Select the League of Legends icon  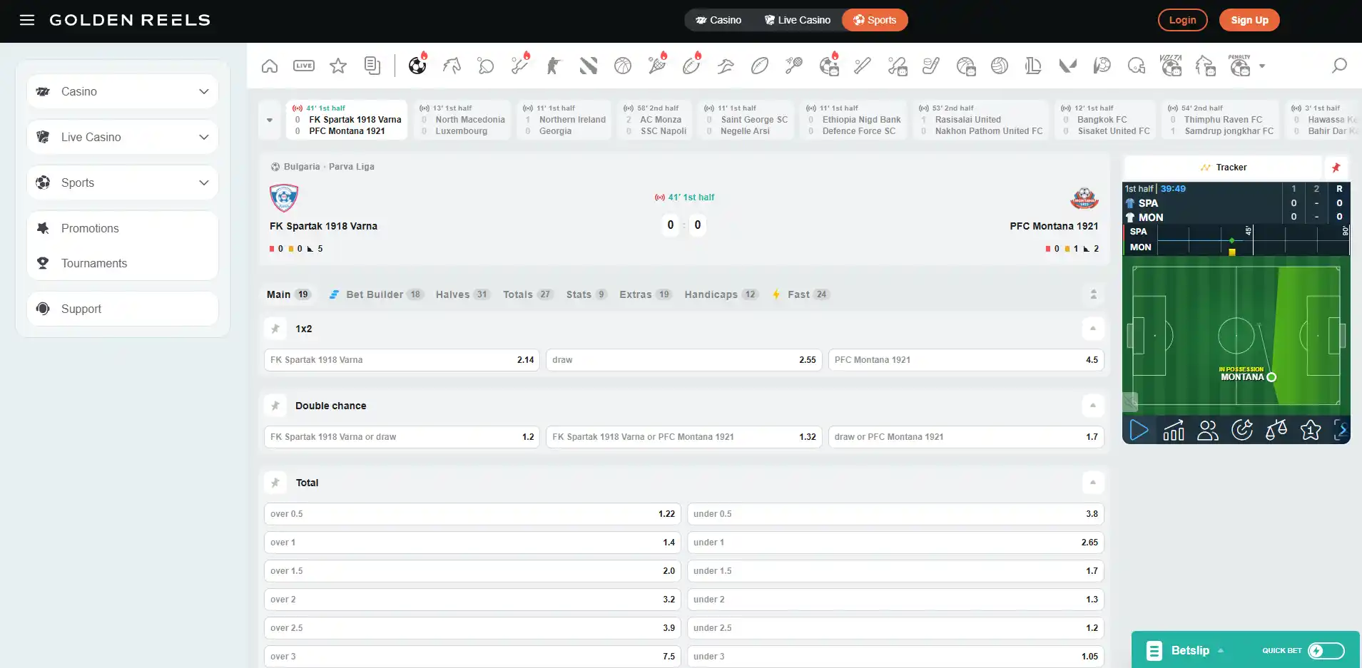pos(1033,66)
